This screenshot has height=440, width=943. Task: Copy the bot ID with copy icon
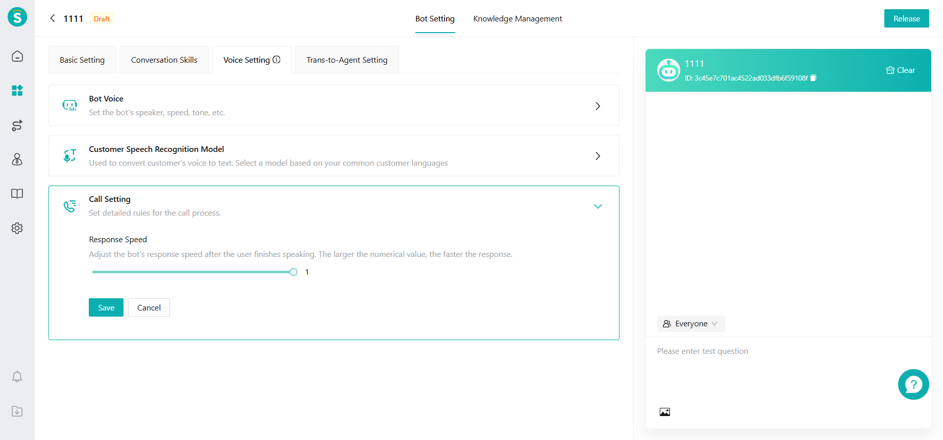[813, 78]
